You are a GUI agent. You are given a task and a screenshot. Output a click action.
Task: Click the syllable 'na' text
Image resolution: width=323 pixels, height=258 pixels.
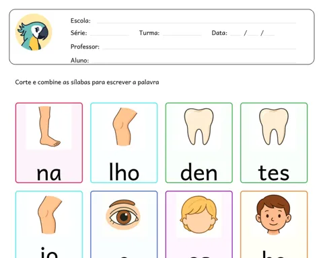49,173
